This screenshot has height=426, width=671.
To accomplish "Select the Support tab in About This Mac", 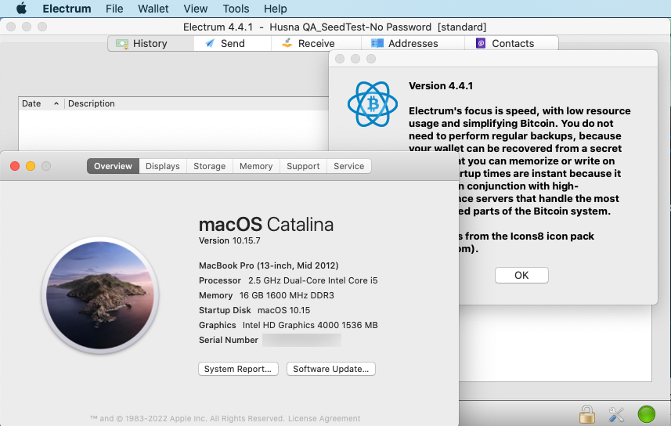I will click(x=303, y=166).
